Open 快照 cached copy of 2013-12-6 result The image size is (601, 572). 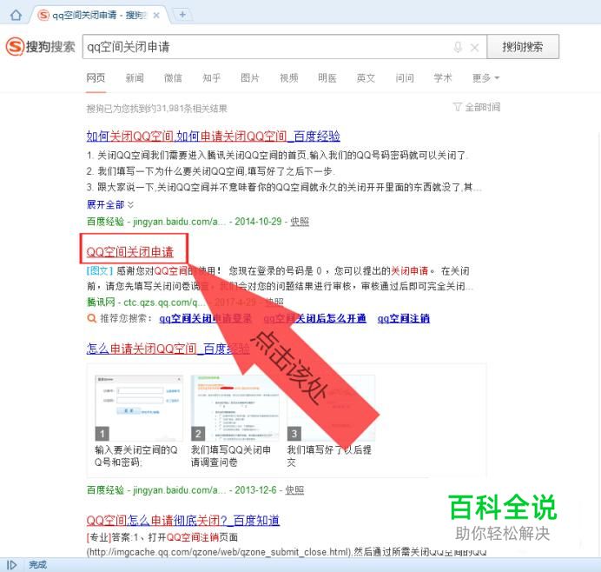coord(294,490)
